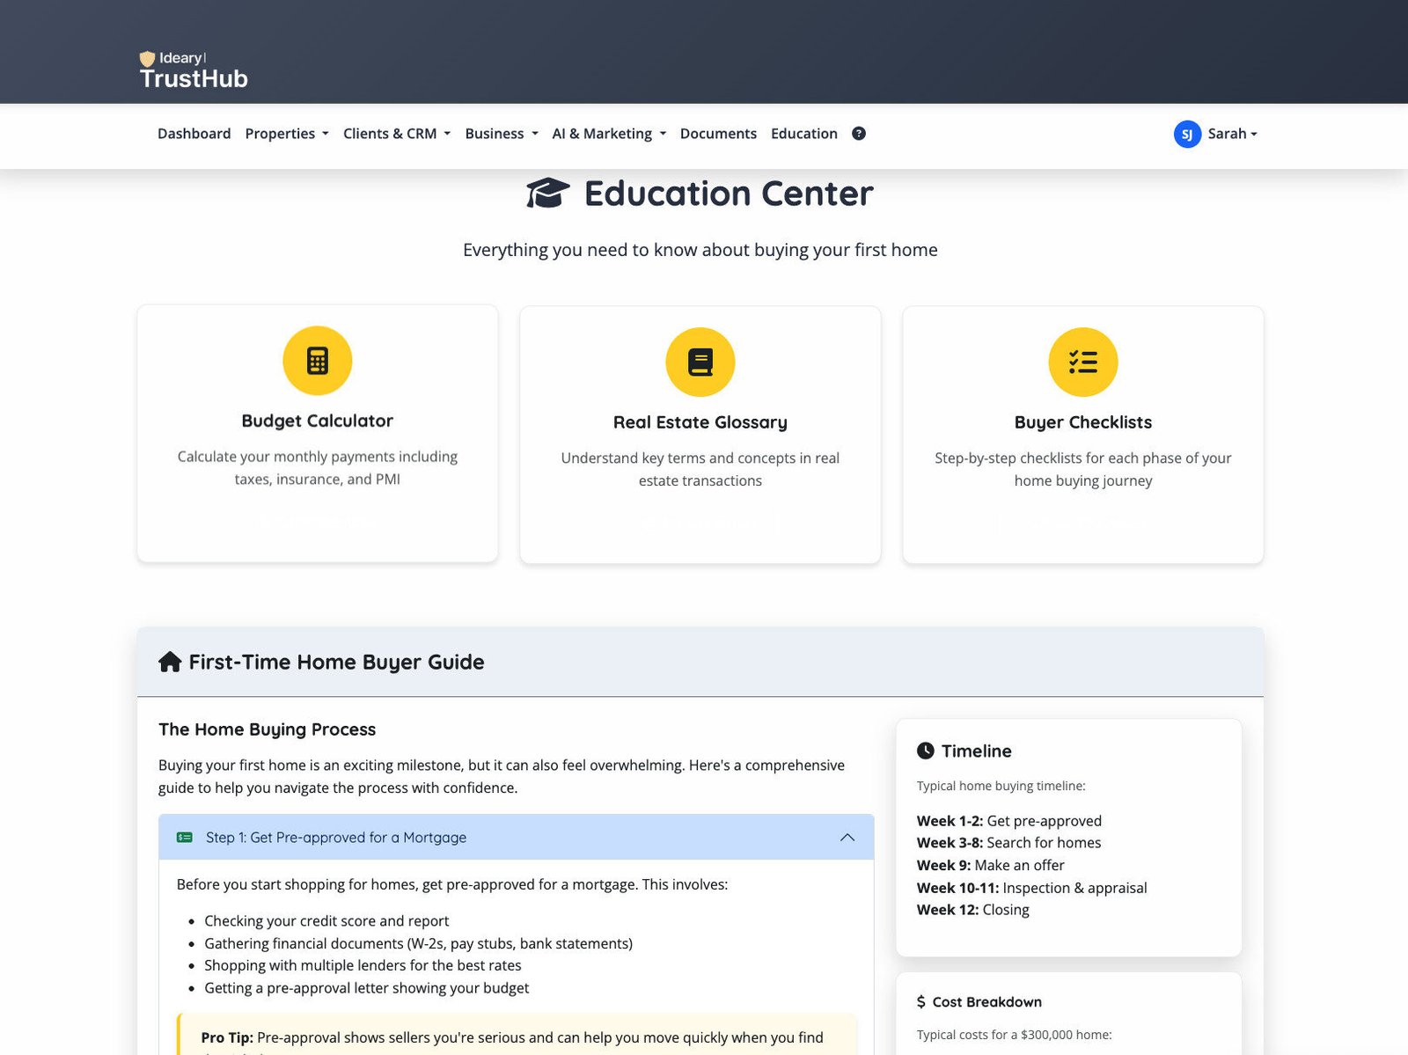Click 'Typical home buying timeline:' text

1001,786
